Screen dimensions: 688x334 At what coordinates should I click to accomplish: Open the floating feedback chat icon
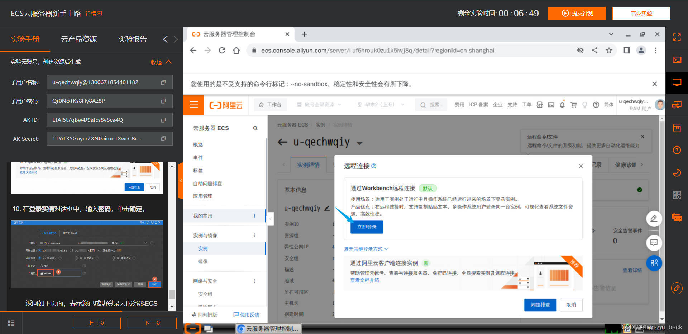654,243
